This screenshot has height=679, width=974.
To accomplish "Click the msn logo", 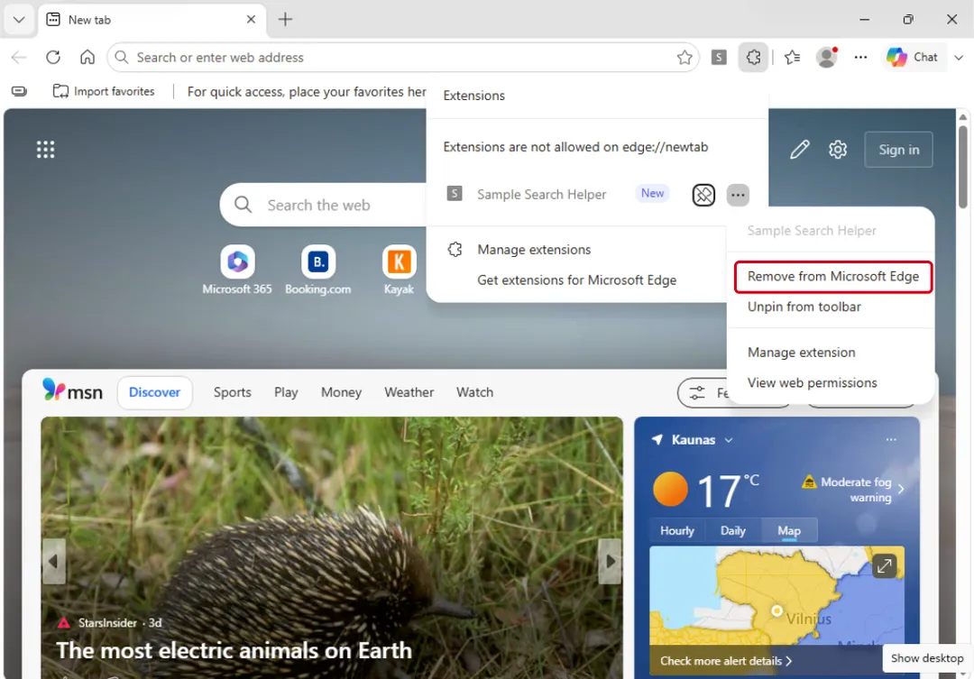I will point(73,390).
